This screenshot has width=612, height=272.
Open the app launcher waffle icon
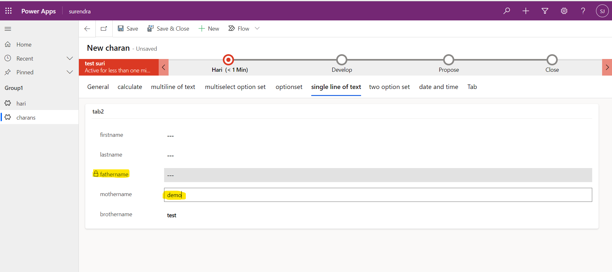click(9, 11)
